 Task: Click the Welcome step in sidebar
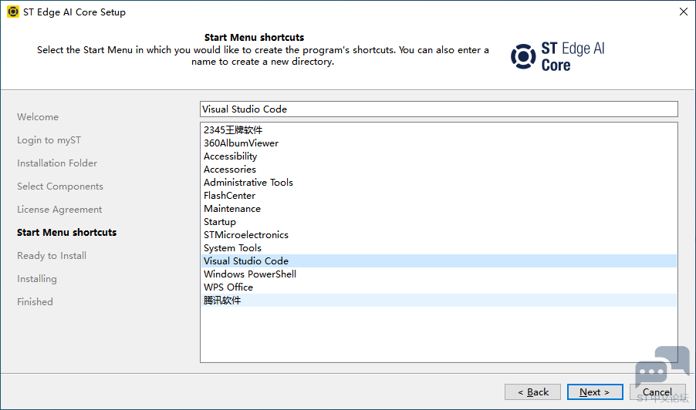(x=38, y=117)
